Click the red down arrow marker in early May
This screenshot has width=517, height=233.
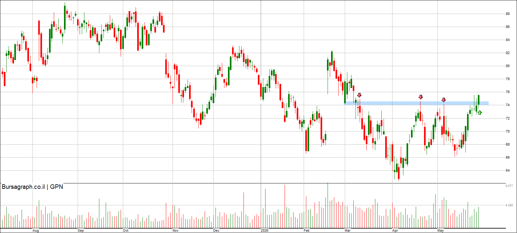coord(443,100)
